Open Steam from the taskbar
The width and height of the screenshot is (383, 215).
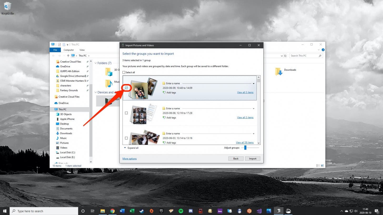pos(142,211)
